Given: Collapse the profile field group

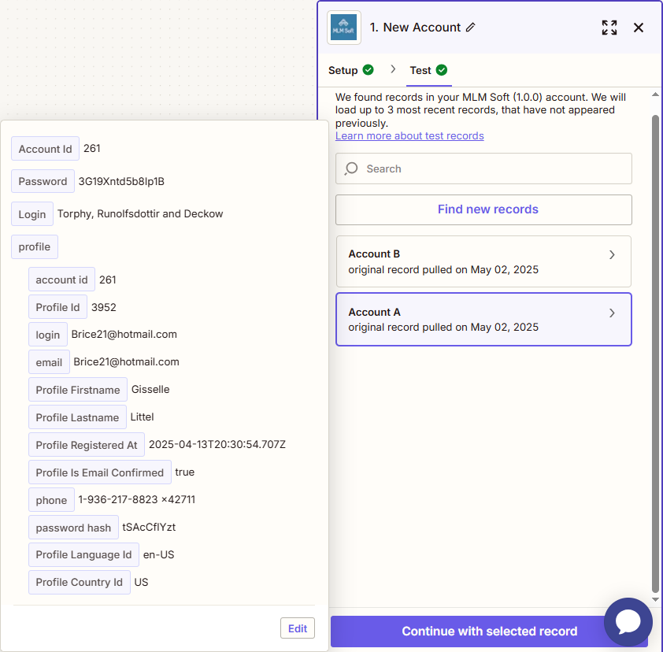Looking at the screenshot, I should point(35,246).
